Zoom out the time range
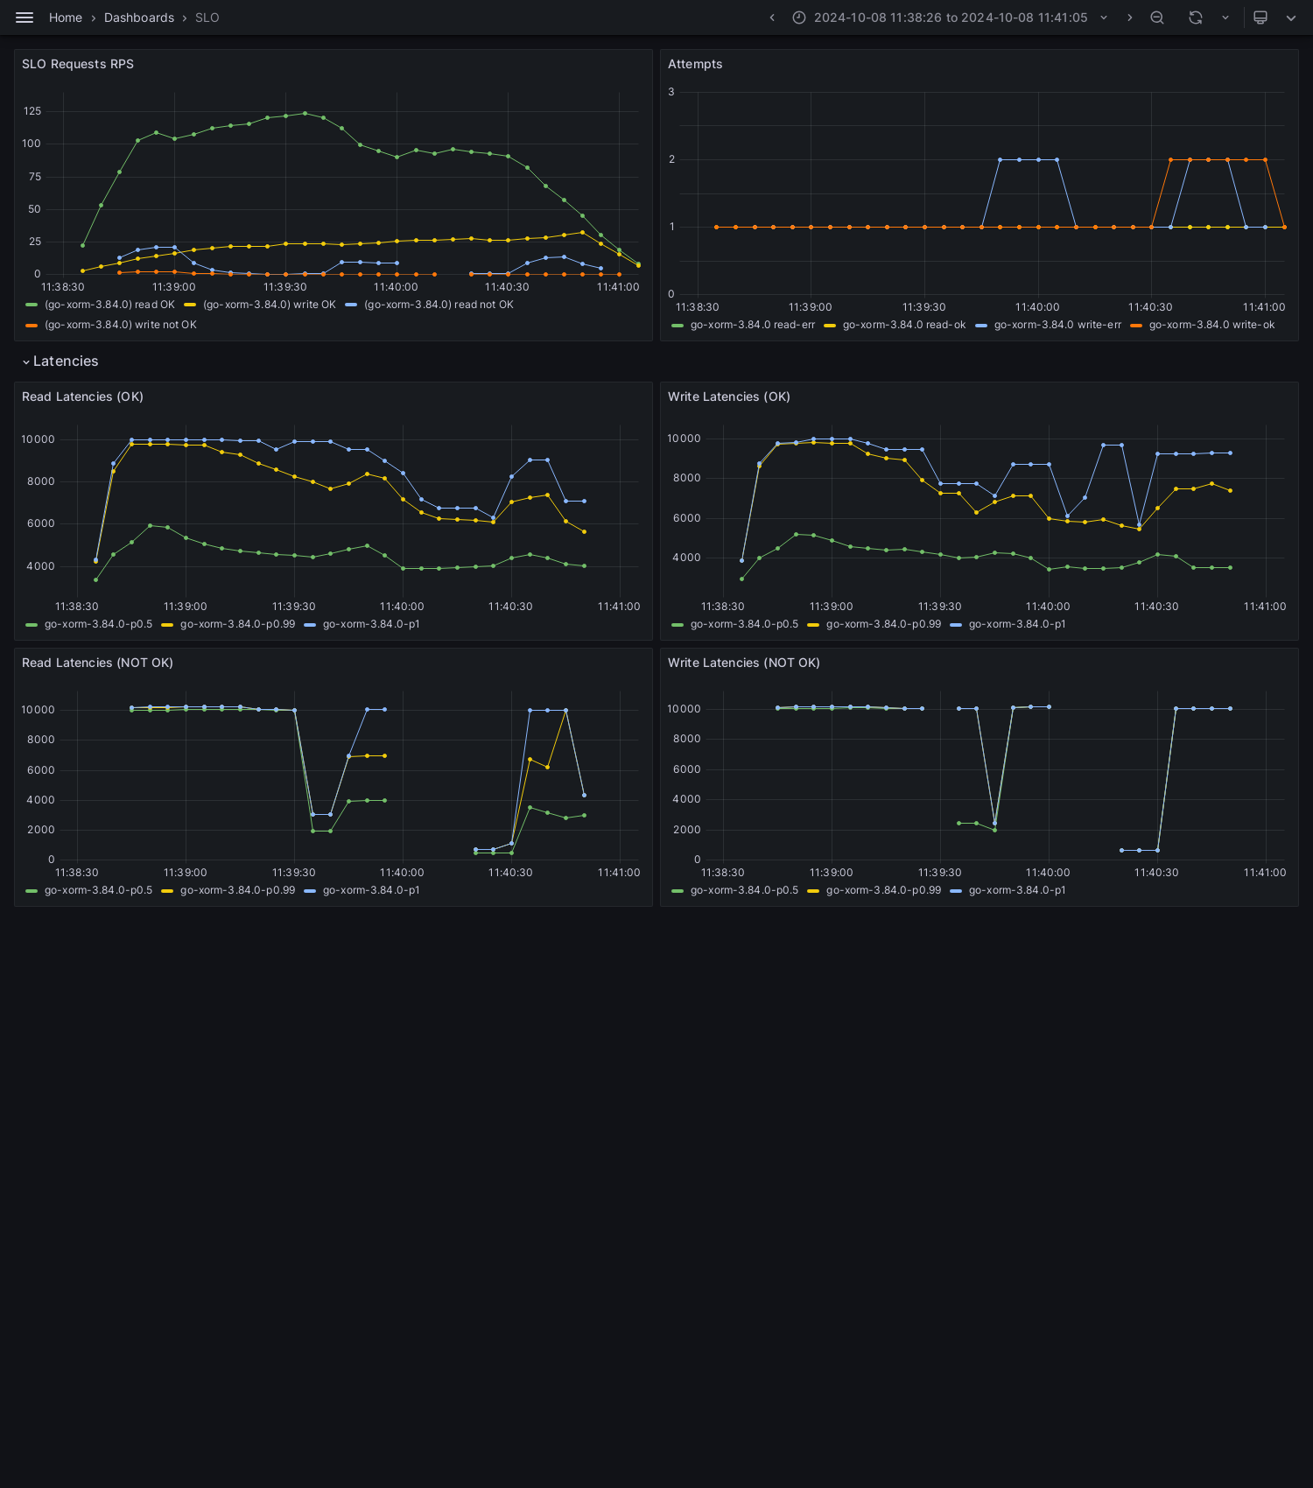Image resolution: width=1313 pixels, height=1488 pixels. pos(1157,18)
